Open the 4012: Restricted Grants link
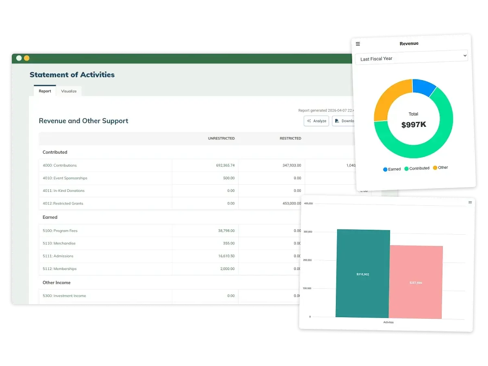This screenshot has width=488, height=366. [x=63, y=203]
